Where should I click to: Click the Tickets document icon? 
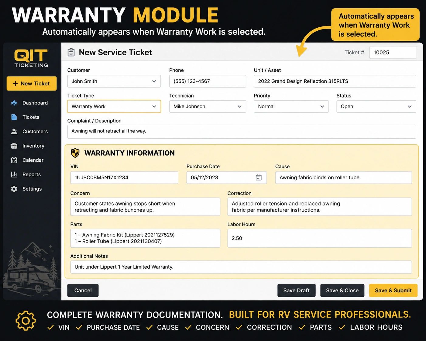point(14,117)
